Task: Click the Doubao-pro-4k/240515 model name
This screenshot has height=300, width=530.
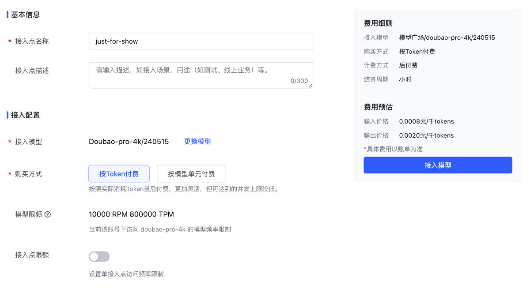Action: coord(129,142)
